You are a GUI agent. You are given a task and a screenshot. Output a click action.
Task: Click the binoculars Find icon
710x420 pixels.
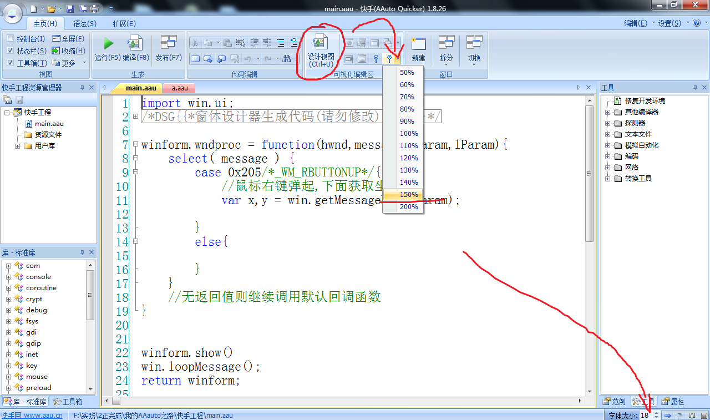(x=287, y=58)
